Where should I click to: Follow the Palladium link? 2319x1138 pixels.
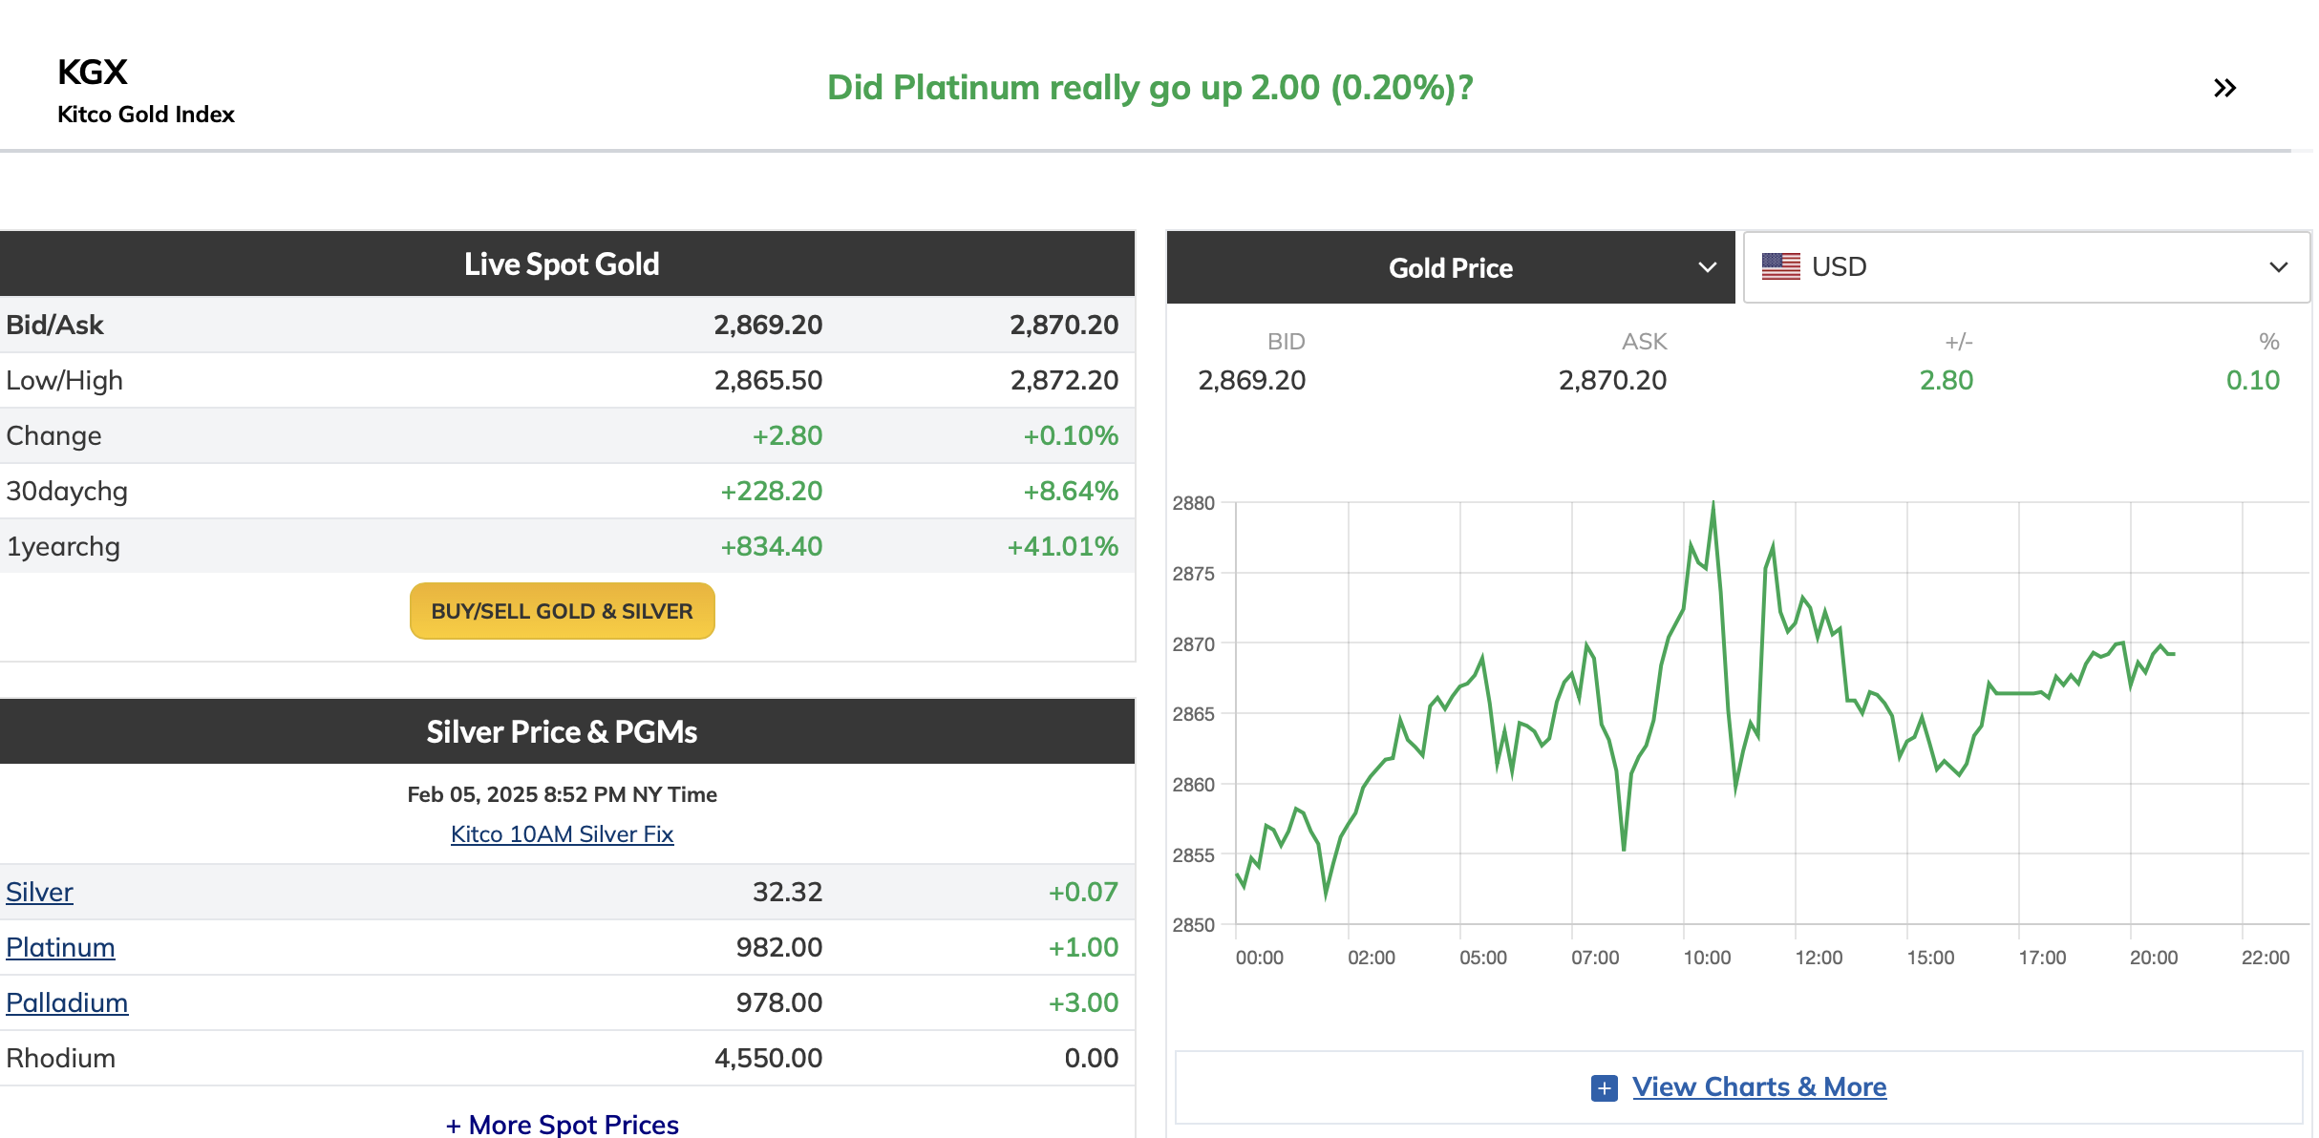pyautogui.click(x=67, y=1002)
